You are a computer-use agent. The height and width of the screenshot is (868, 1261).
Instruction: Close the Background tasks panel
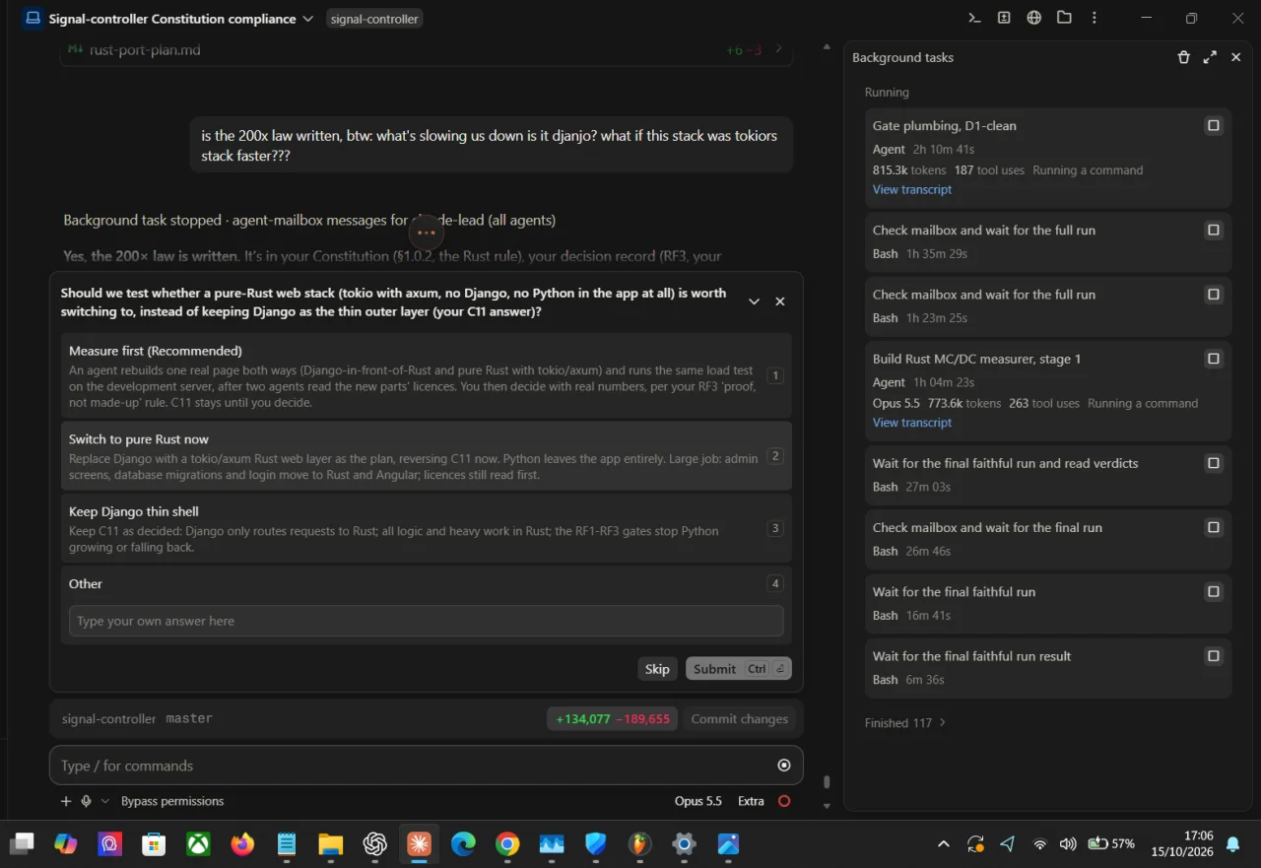[1236, 57]
